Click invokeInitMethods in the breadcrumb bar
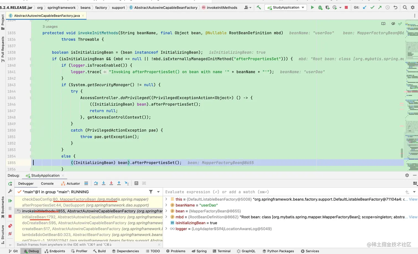The height and width of the screenshot is (254, 418). [222, 7]
